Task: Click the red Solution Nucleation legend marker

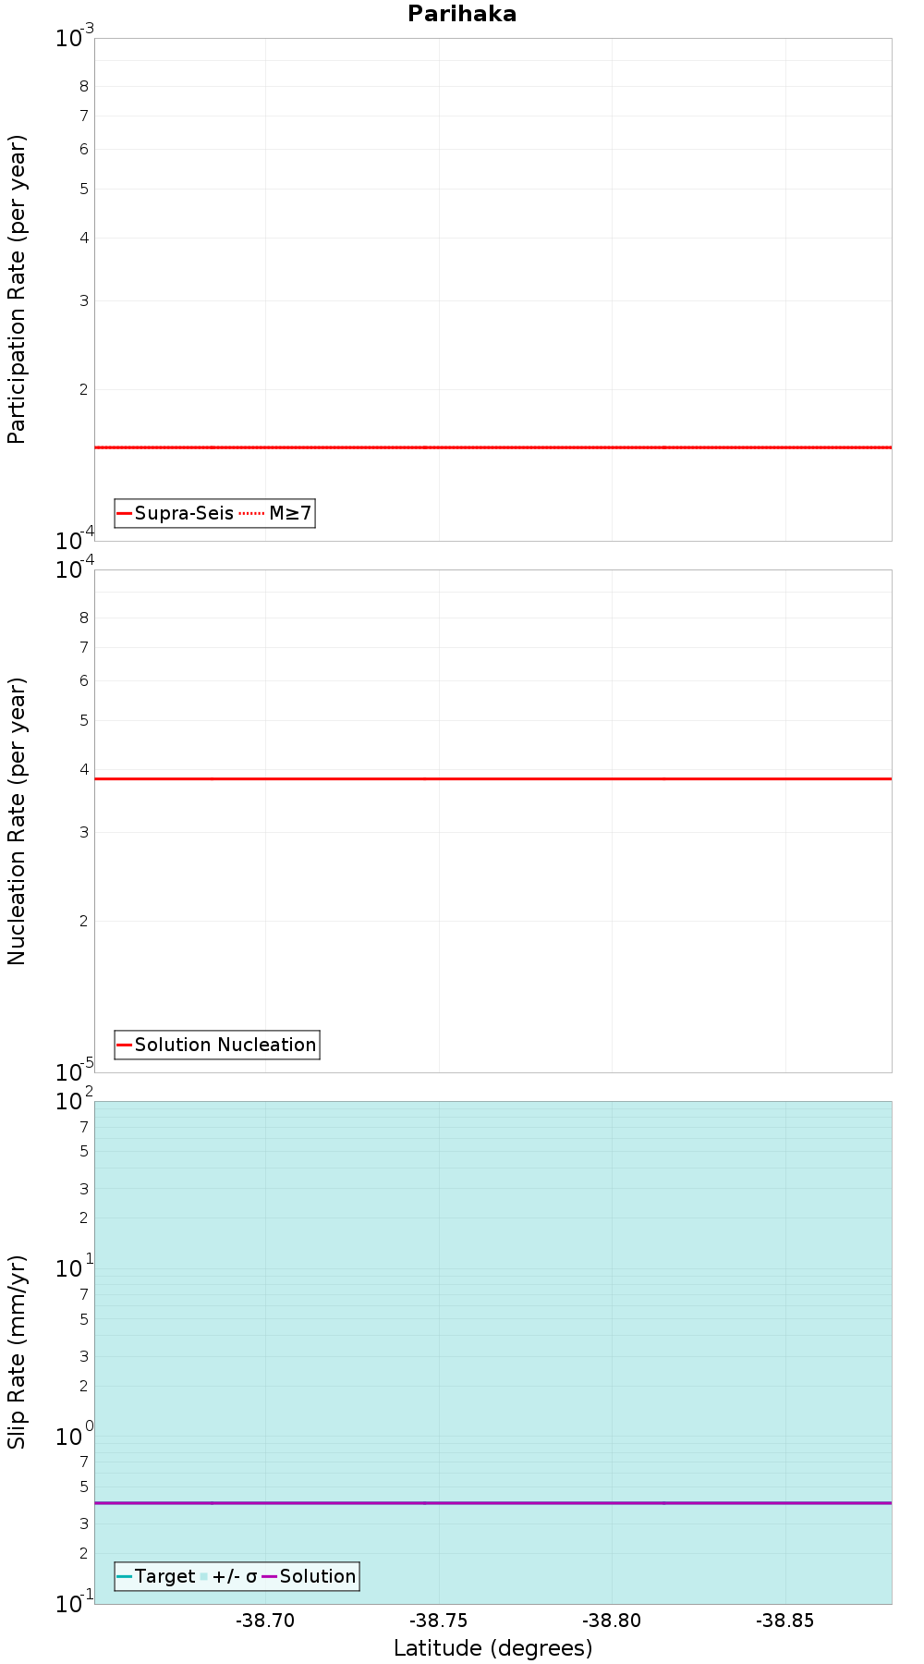Action: coord(125,1045)
